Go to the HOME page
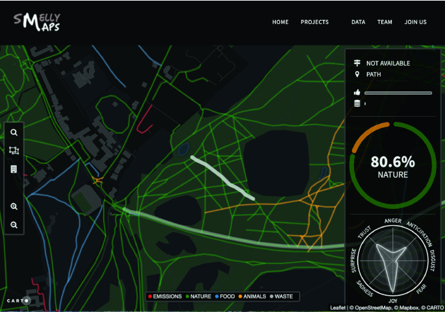This screenshot has height=312, width=445. [281, 22]
